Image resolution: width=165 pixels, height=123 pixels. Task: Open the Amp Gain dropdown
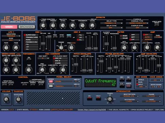click(x=158, y=37)
